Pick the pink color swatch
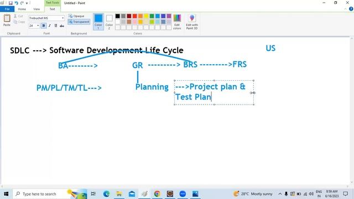The image size is (354, 199). pos(135,22)
